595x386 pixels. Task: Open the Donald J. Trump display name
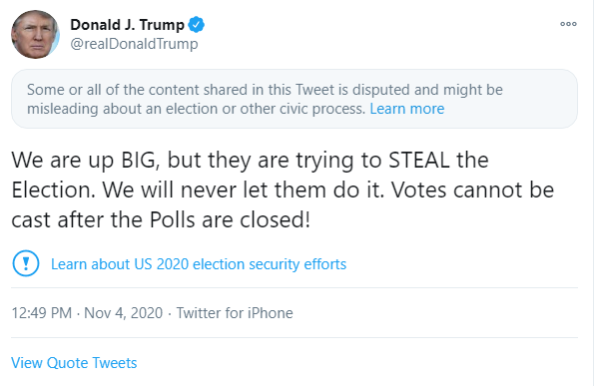tap(127, 25)
